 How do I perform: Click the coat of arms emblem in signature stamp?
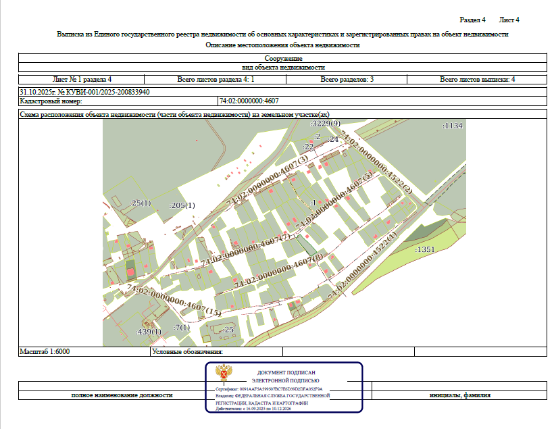pos(224,372)
